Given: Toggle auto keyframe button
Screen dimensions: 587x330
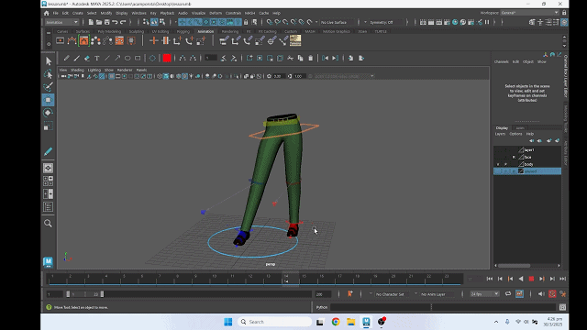Looking at the screenshot, I should tap(552, 294).
